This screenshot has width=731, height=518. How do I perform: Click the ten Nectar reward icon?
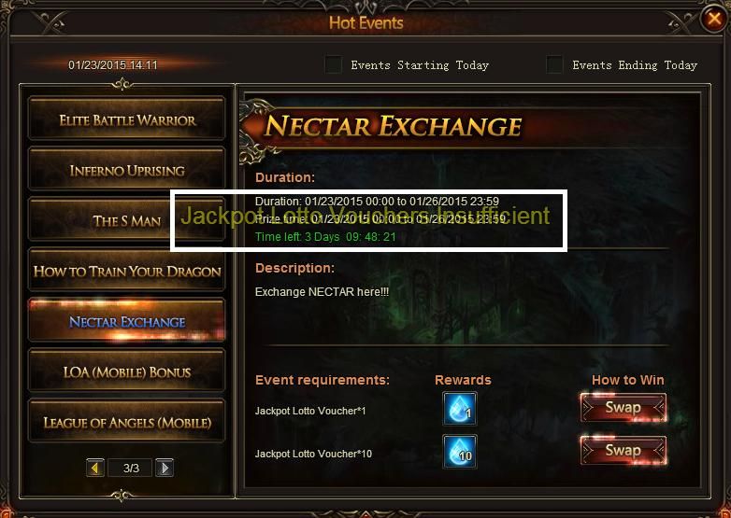[x=460, y=452]
